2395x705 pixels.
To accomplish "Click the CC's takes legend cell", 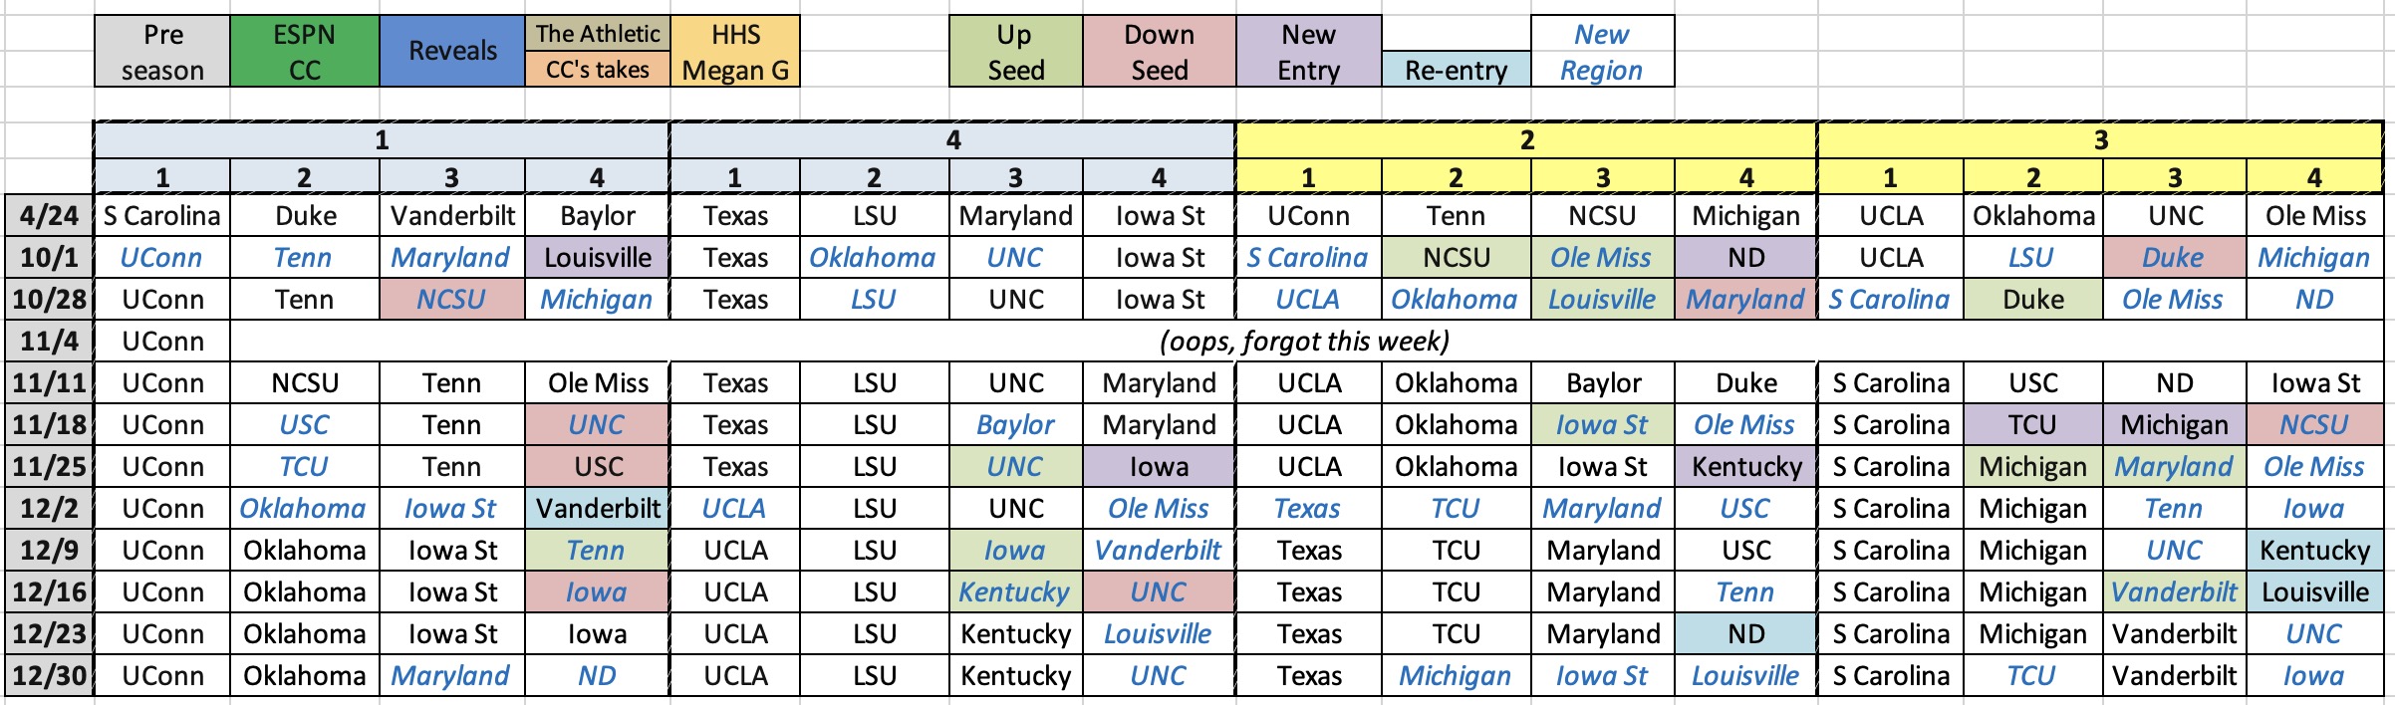I will pos(598,70).
